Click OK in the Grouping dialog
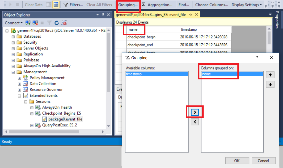The image size is (283, 168). 237,161
